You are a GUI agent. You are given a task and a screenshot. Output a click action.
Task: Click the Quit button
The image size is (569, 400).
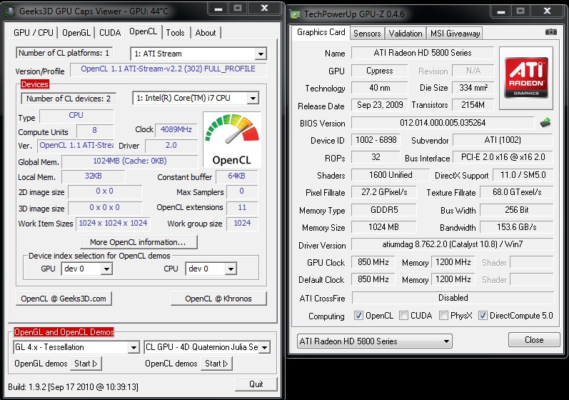256,384
